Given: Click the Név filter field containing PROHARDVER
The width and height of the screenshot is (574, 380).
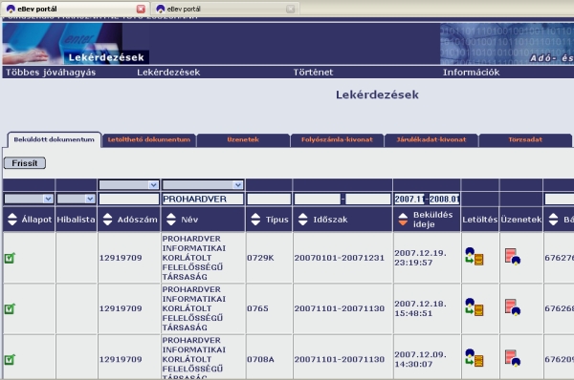Looking at the screenshot, I should pyautogui.click(x=203, y=199).
